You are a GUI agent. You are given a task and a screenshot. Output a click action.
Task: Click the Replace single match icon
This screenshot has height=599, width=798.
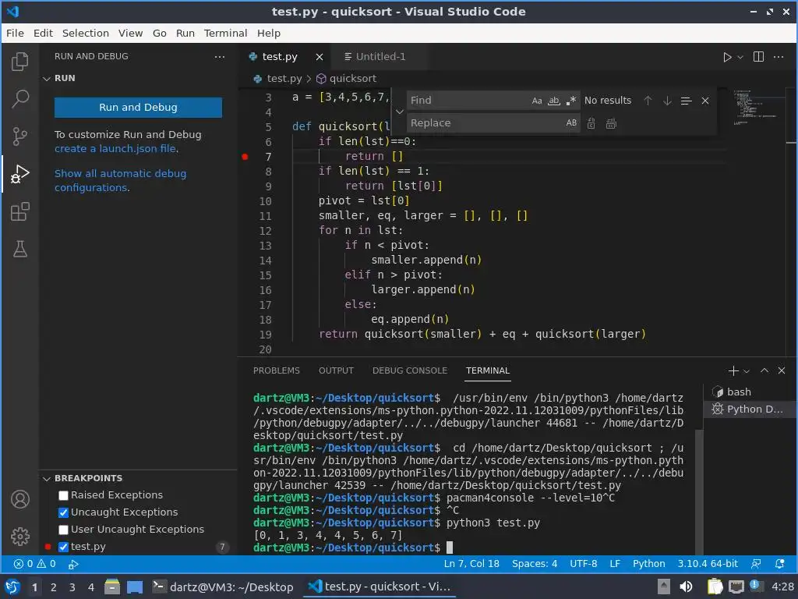[x=591, y=123]
